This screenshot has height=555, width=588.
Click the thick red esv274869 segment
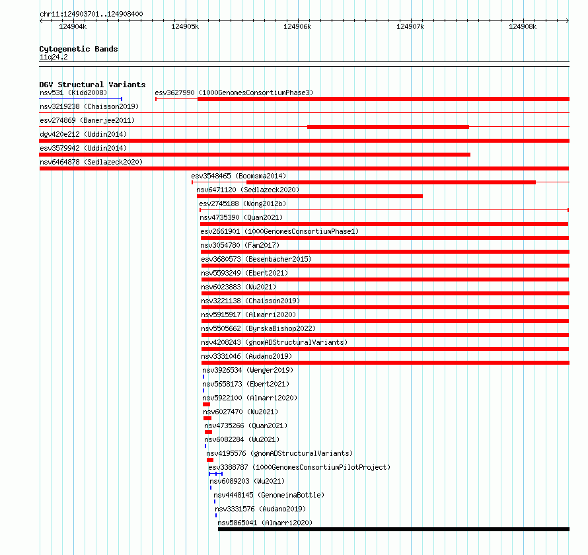(x=388, y=127)
